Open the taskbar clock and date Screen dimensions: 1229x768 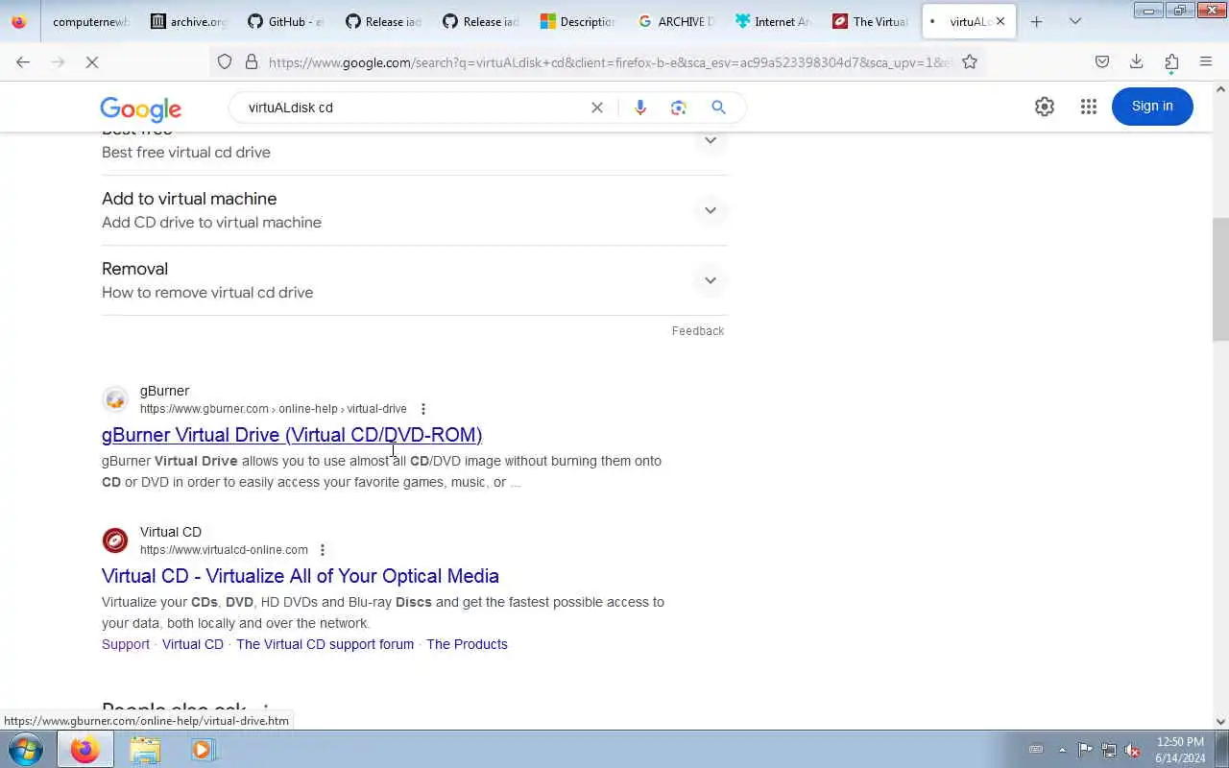click(1180, 750)
